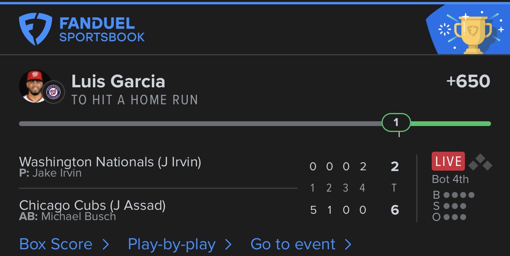The width and height of the screenshot is (510, 256).
Task: Tap the baseball diamond bases icon
Action: tap(480, 162)
